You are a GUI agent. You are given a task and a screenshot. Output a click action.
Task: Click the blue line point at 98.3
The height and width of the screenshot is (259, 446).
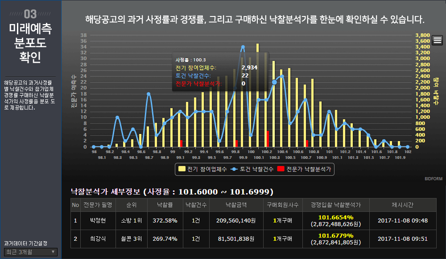[117, 117]
